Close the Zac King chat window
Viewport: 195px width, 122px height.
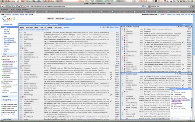(191, 89)
